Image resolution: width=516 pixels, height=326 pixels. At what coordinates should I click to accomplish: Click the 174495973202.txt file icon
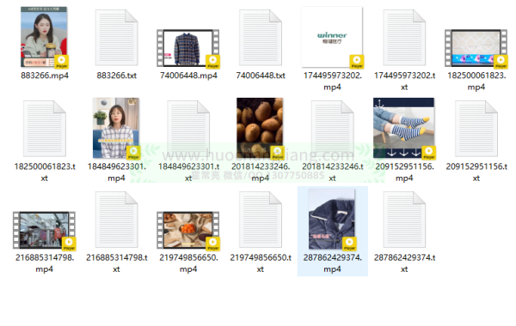404,38
